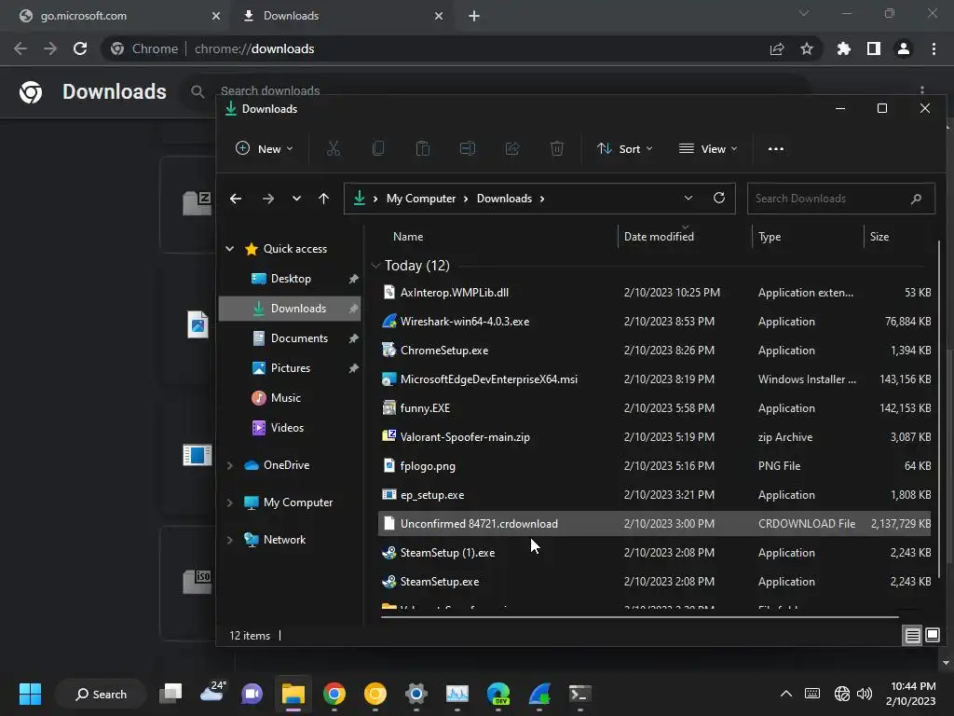Expand the OneDrive tree node

pos(230,465)
